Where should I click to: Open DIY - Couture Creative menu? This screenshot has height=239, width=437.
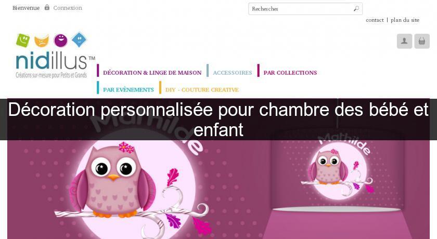[x=202, y=89]
